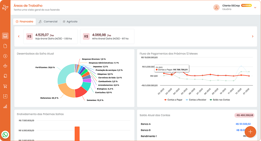The width and height of the screenshot is (261, 141).
Task: Switch to the Comercial tab
Action: click(48, 22)
